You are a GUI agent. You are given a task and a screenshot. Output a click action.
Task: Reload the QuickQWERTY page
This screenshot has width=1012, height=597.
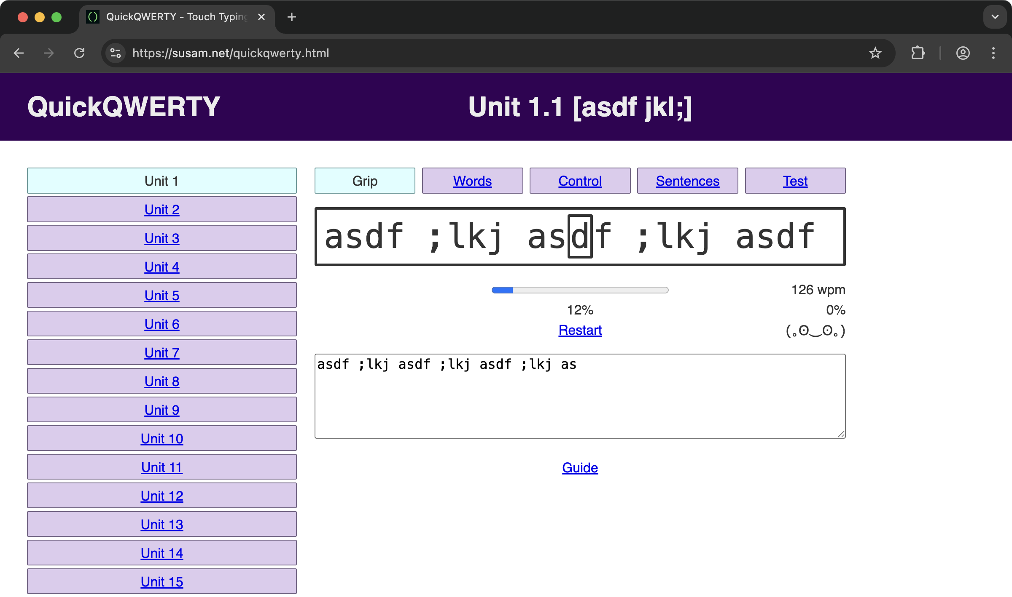click(79, 53)
